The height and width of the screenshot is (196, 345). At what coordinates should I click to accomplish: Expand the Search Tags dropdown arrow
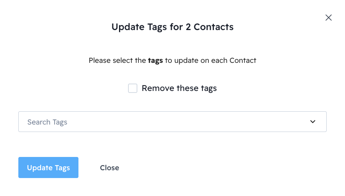click(313, 122)
